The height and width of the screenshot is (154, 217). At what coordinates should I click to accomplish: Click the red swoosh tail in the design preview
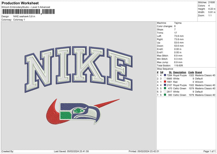pos(107,103)
